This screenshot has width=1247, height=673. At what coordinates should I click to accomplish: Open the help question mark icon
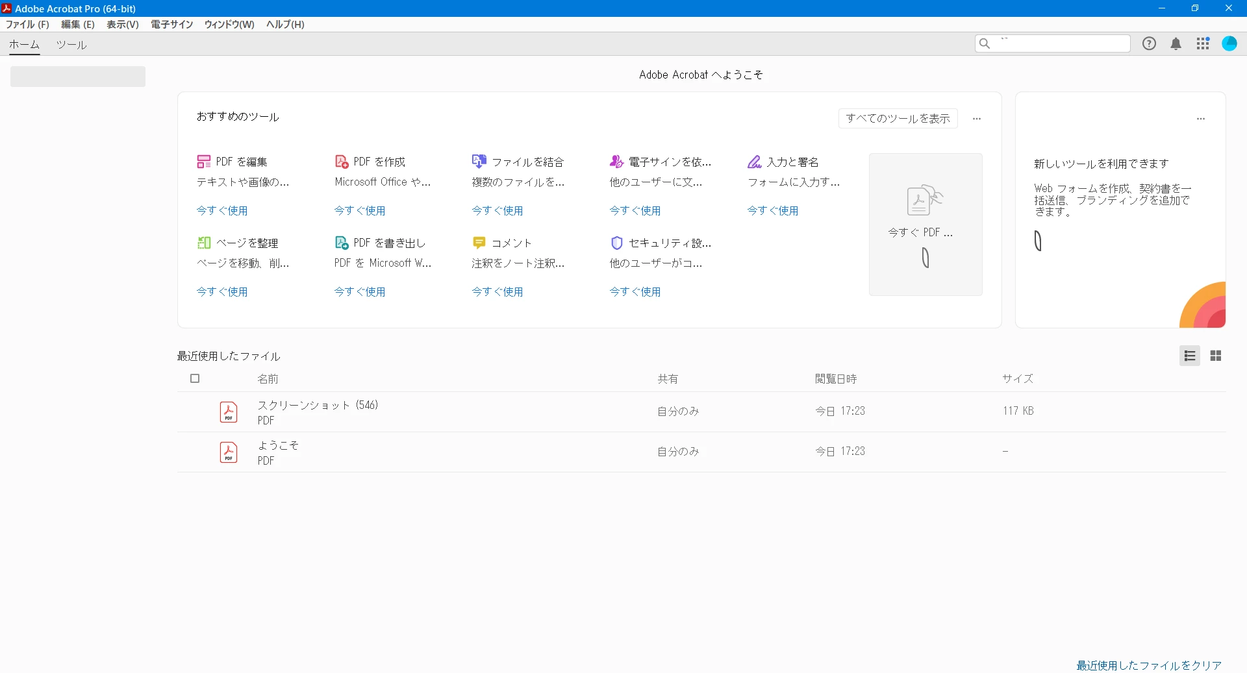tap(1150, 43)
